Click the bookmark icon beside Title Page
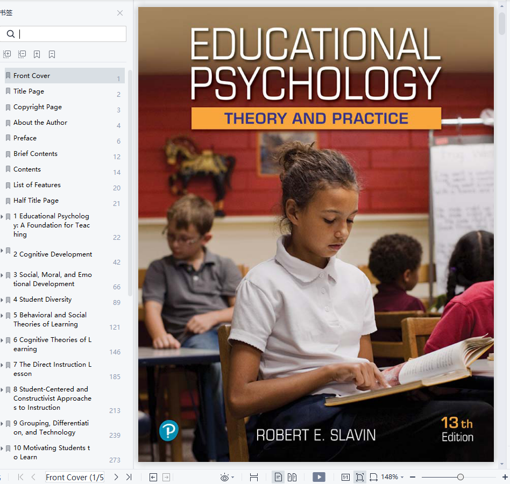The width and height of the screenshot is (510, 484). [8, 91]
